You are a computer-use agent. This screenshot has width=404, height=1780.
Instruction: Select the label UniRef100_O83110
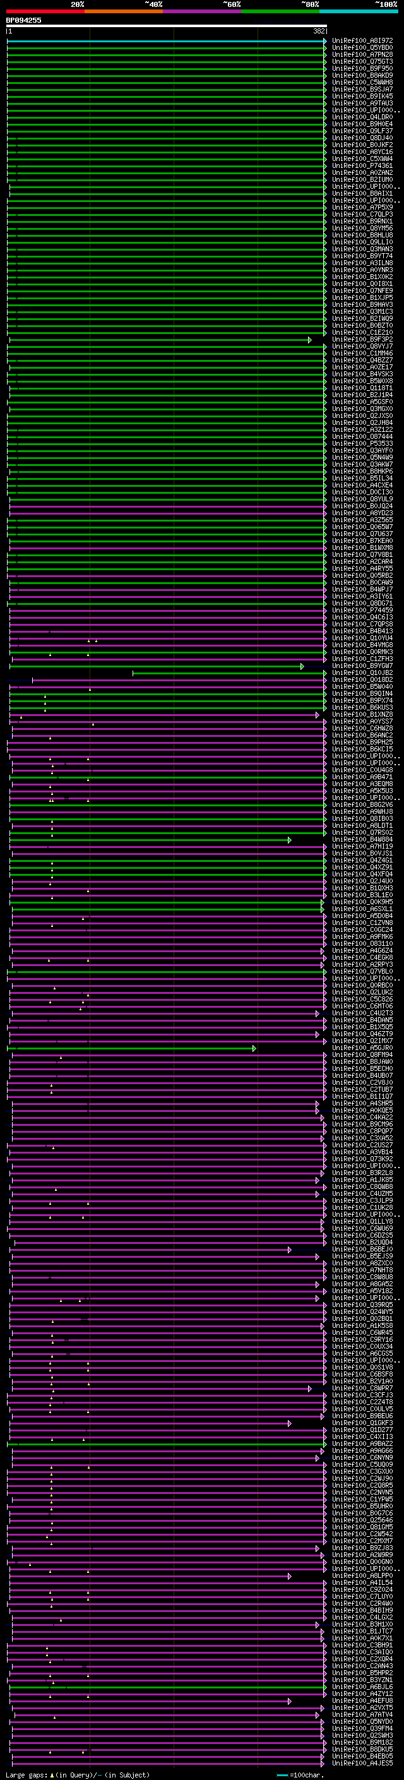362,943
